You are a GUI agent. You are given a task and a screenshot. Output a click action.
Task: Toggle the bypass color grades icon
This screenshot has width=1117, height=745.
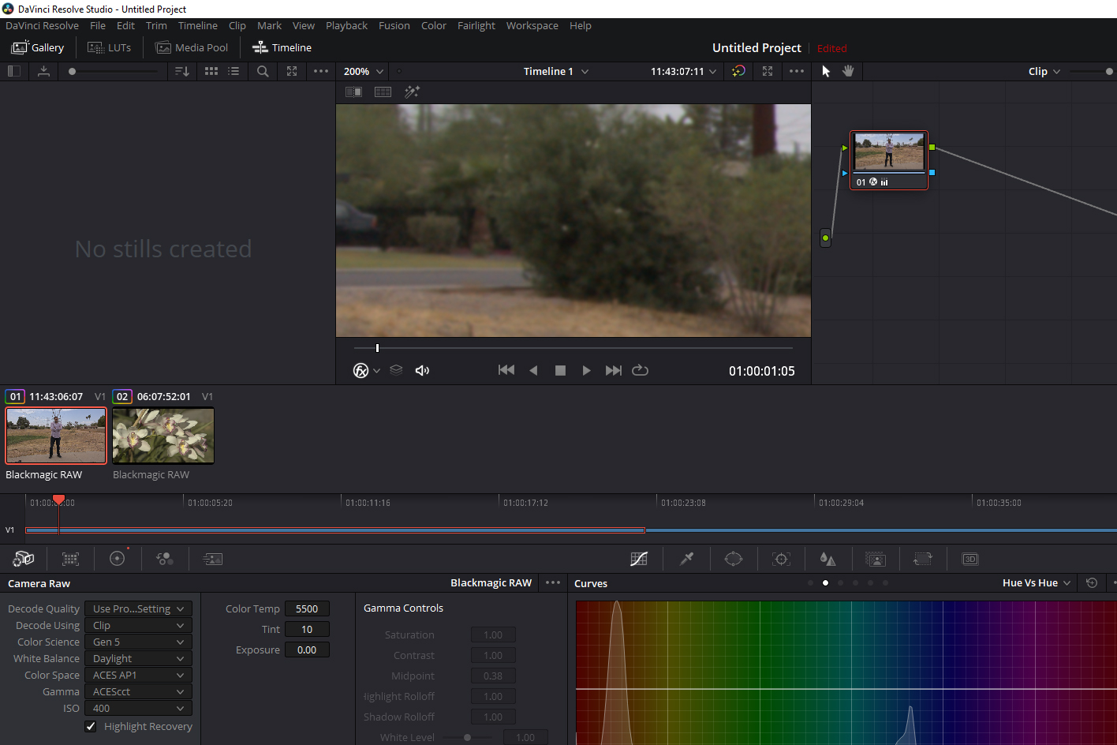tap(738, 71)
